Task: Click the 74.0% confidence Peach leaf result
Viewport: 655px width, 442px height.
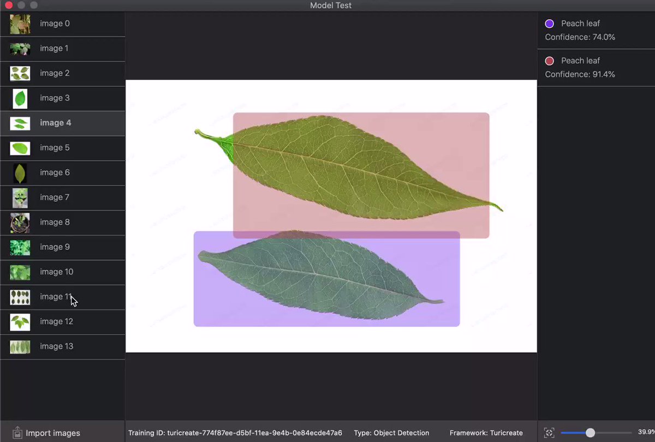Action: pyautogui.click(x=597, y=31)
